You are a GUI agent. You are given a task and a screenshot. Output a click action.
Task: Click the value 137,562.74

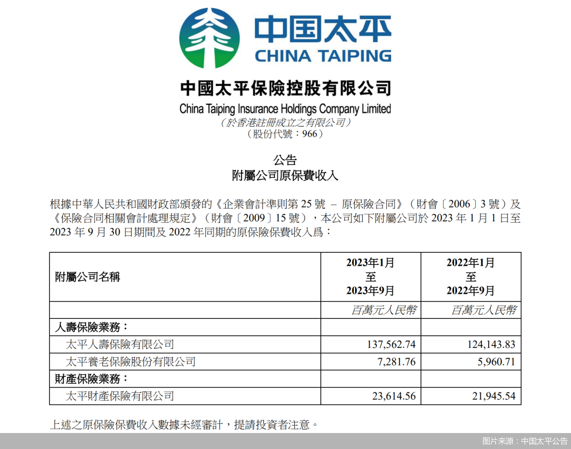(391, 344)
